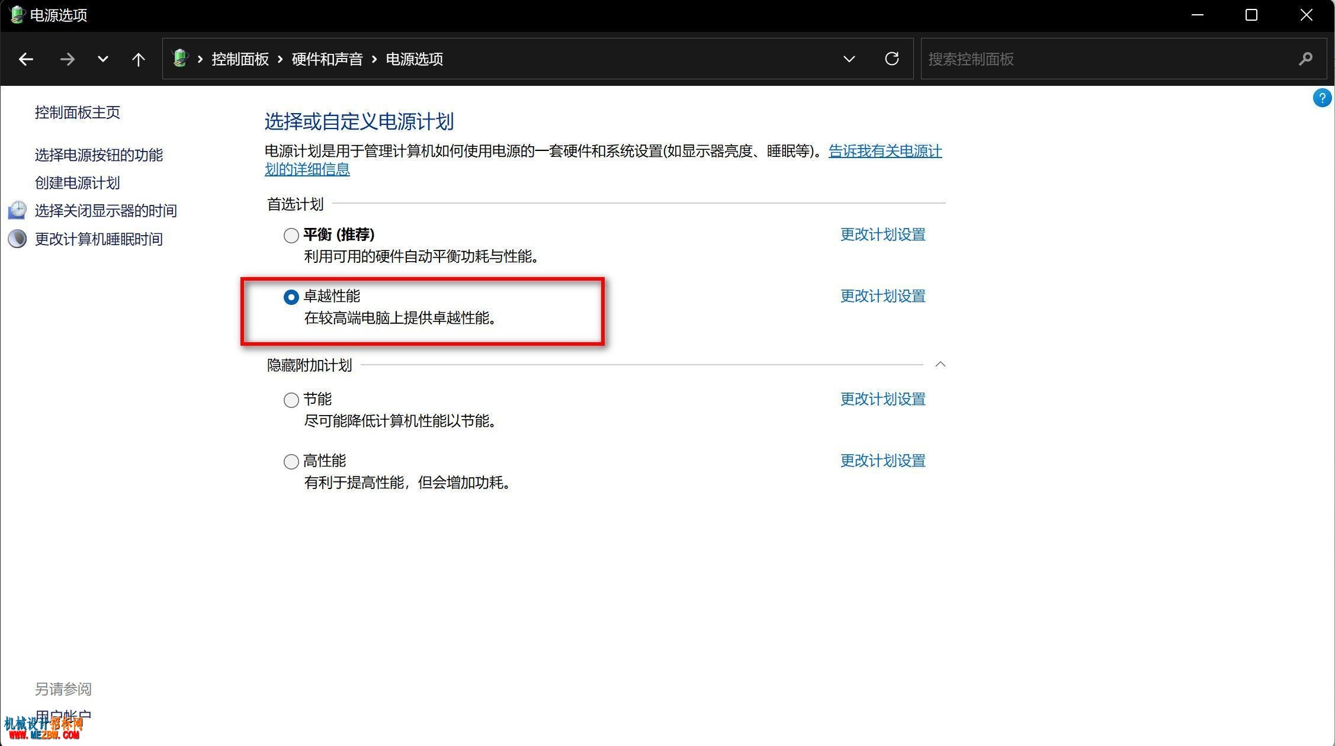
Task: Collapse the 隐藏附加计划 section
Action: click(940, 364)
